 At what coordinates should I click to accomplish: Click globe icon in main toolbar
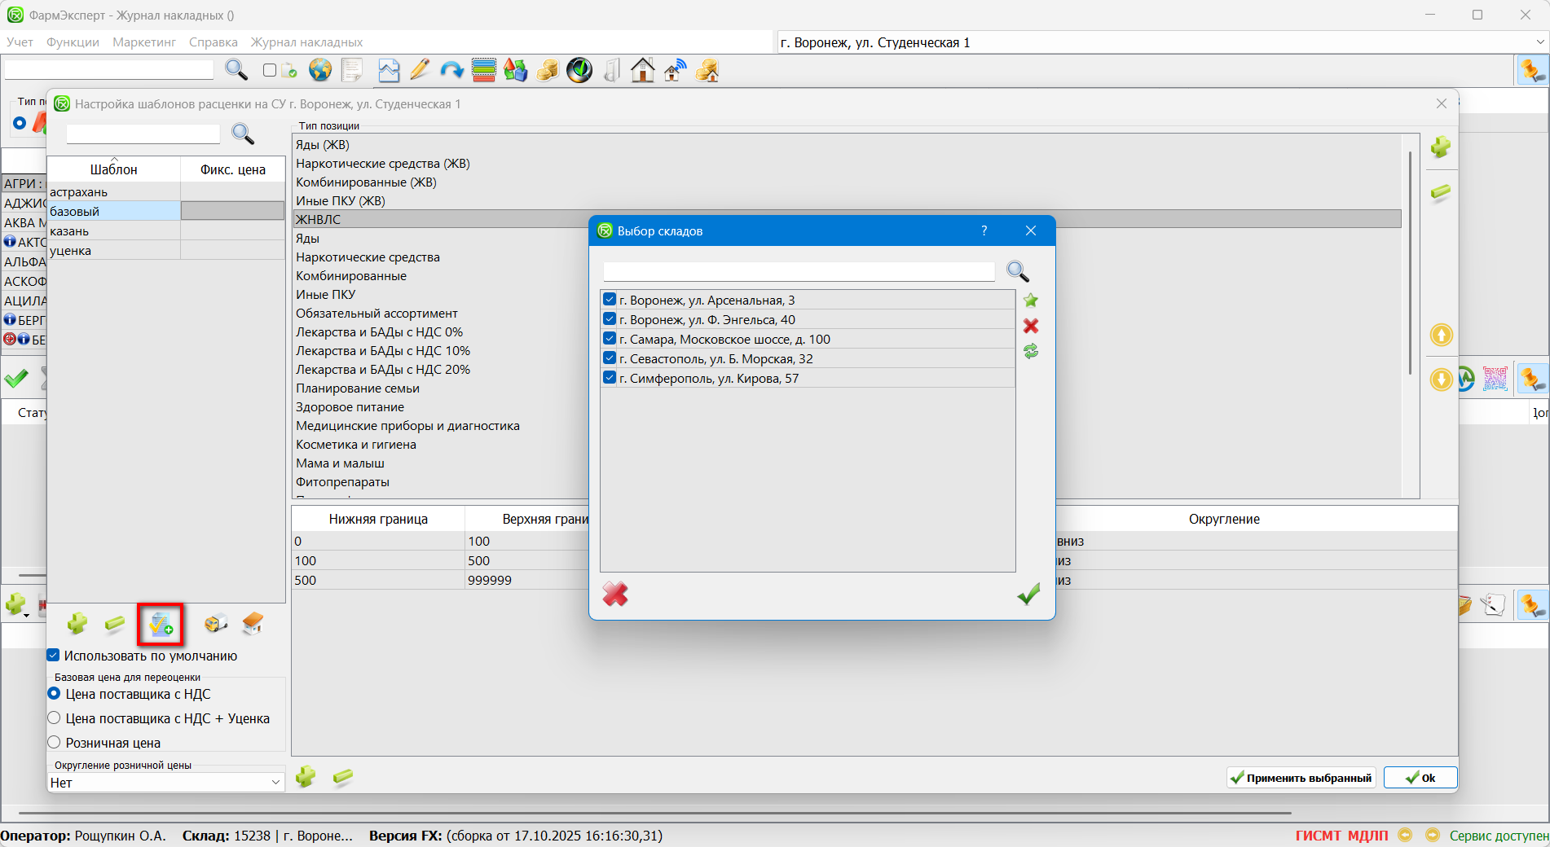point(320,71)
